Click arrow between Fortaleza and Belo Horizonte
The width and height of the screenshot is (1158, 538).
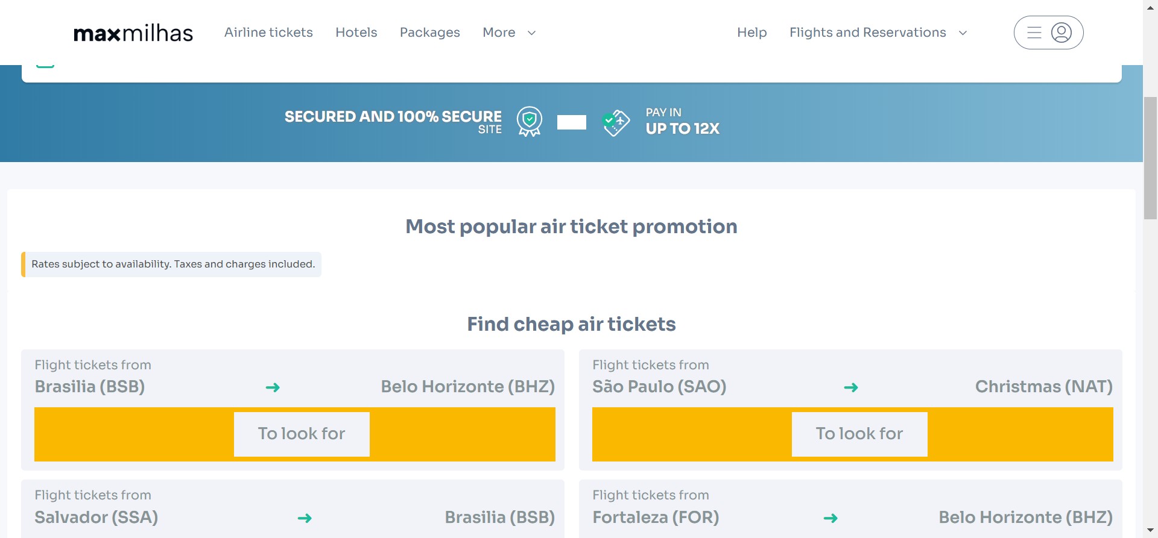(x=831, y=518)
